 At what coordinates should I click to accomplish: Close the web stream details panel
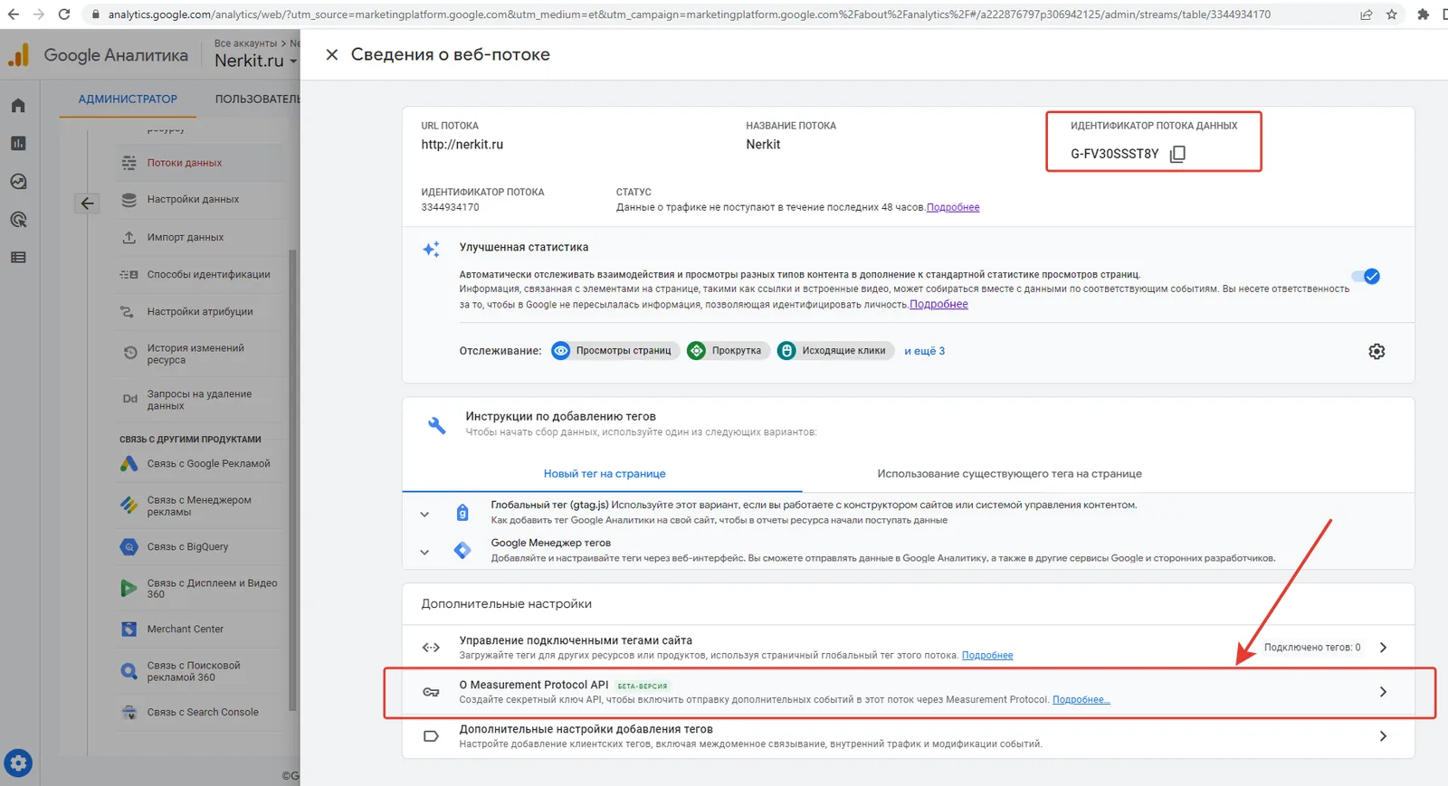332,54
